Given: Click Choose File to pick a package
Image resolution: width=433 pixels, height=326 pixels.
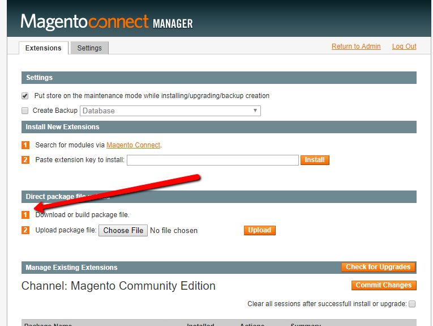Looking at the screenshot, I should [x=123, y=230].
